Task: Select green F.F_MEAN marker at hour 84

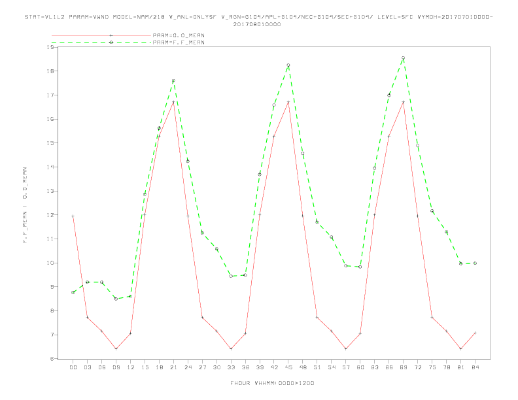Action: [475, 263]
